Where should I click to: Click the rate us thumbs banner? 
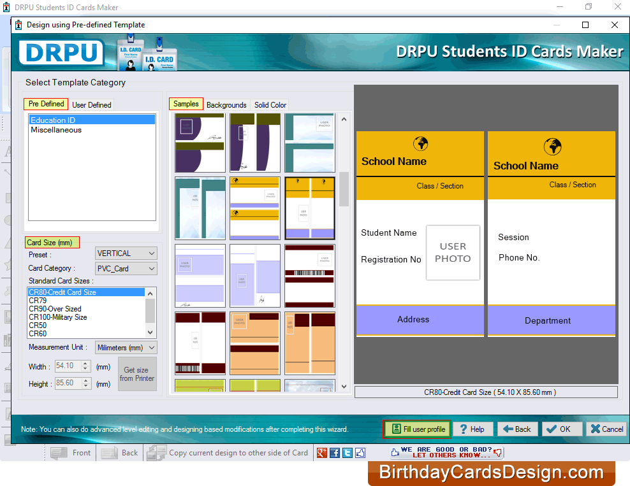click(447, 452)
